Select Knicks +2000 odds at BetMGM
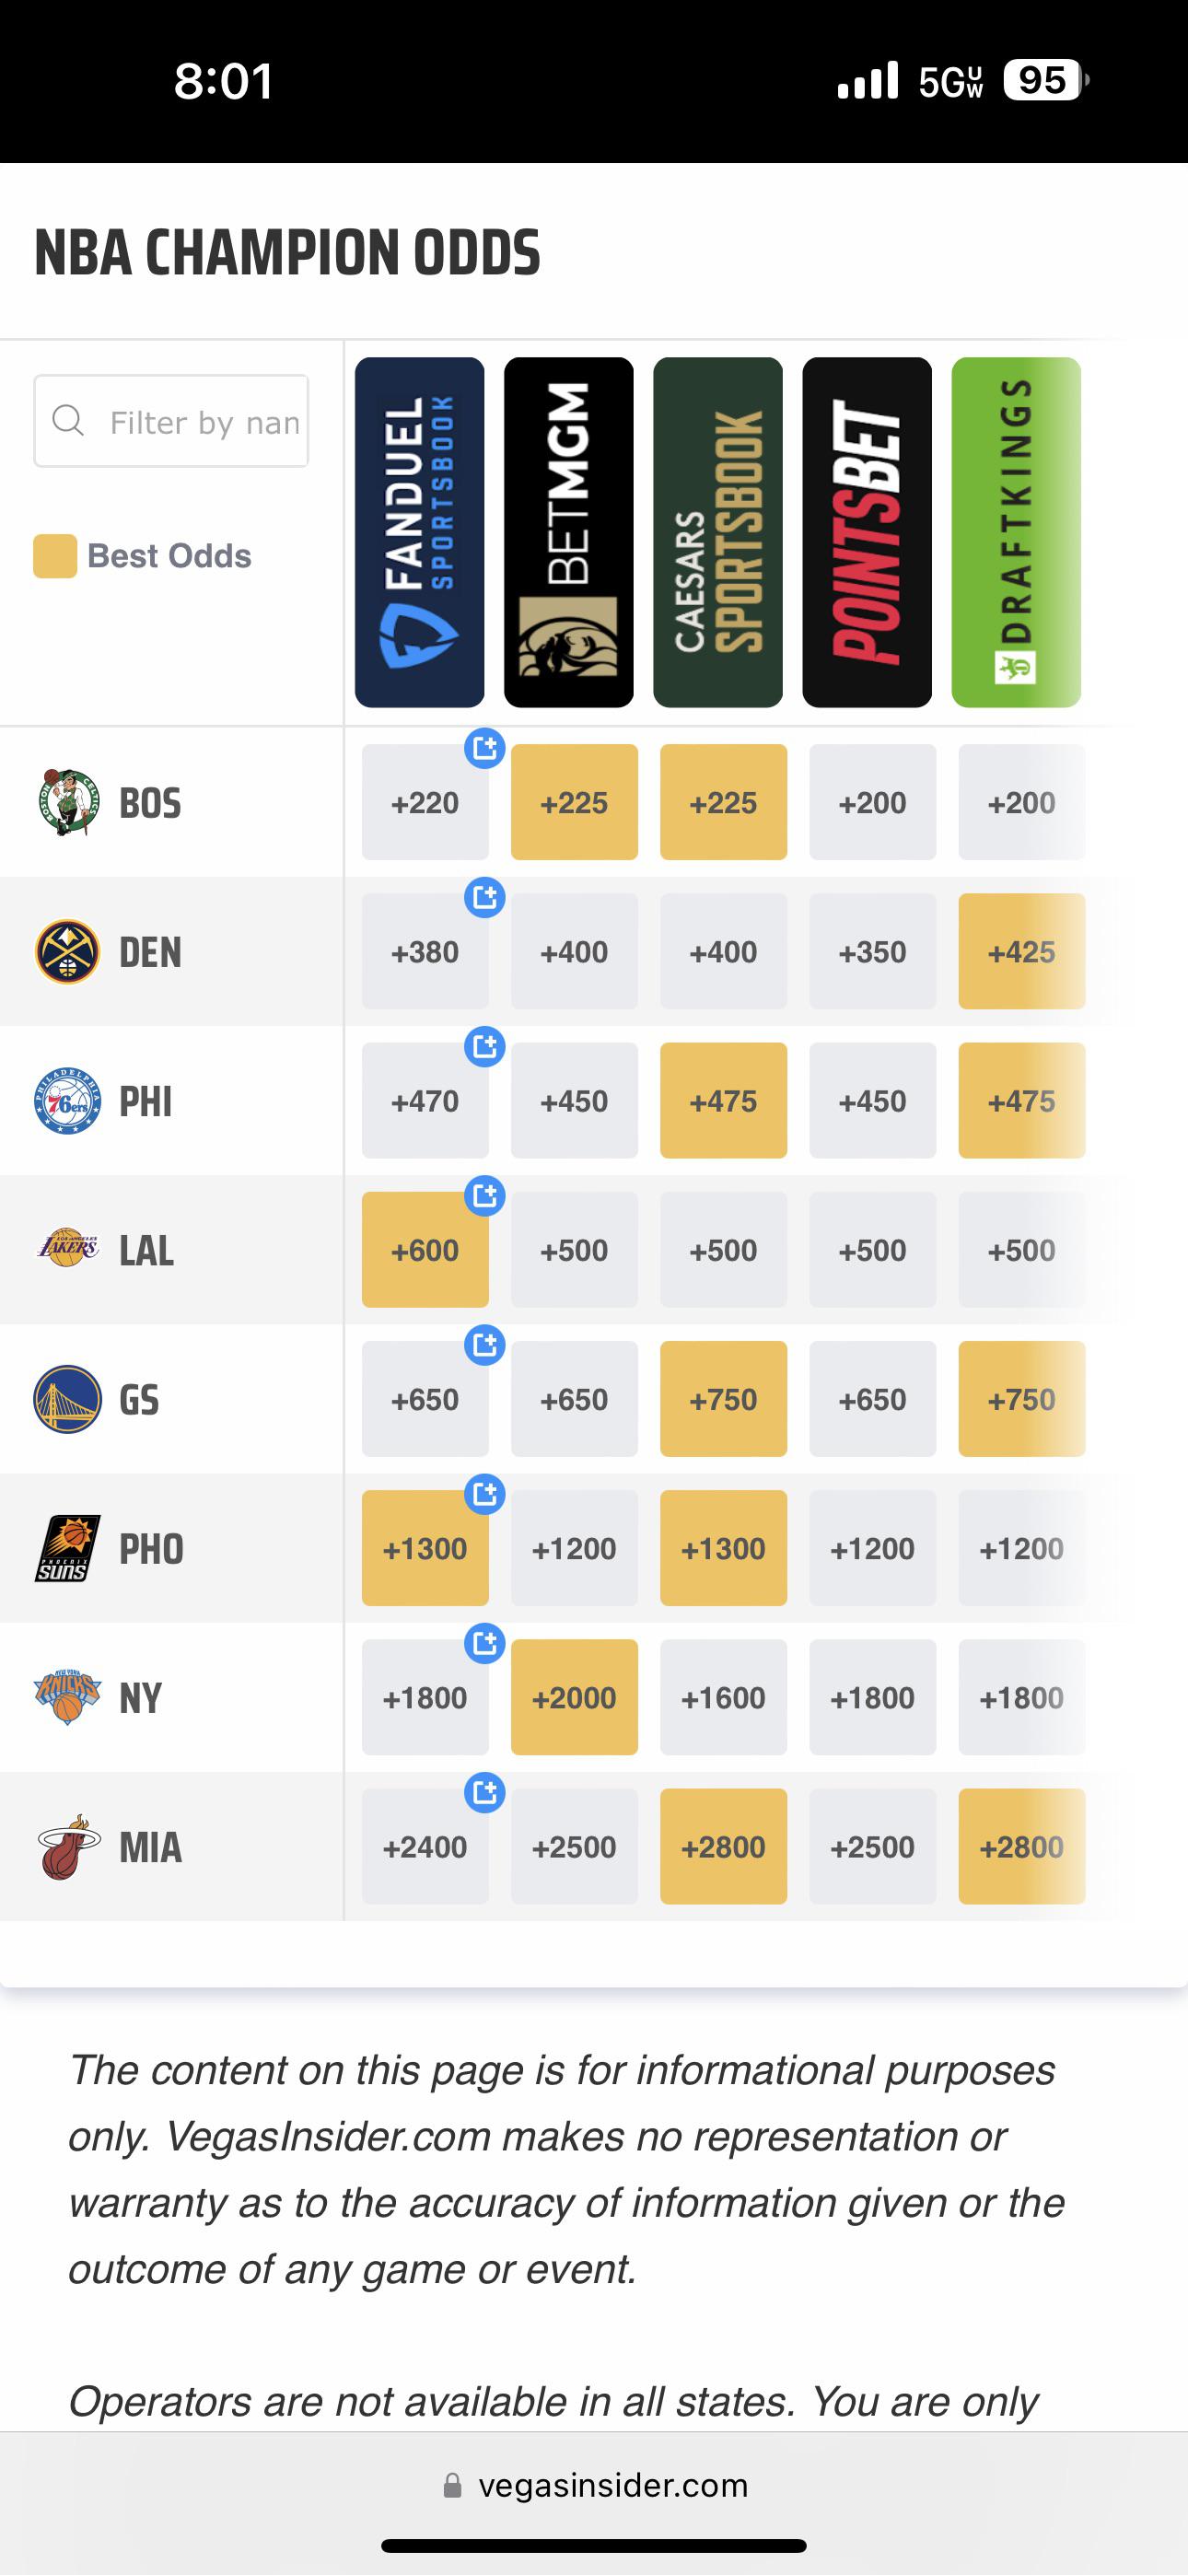The image size is (1188, 2575). coord(574,1697)
